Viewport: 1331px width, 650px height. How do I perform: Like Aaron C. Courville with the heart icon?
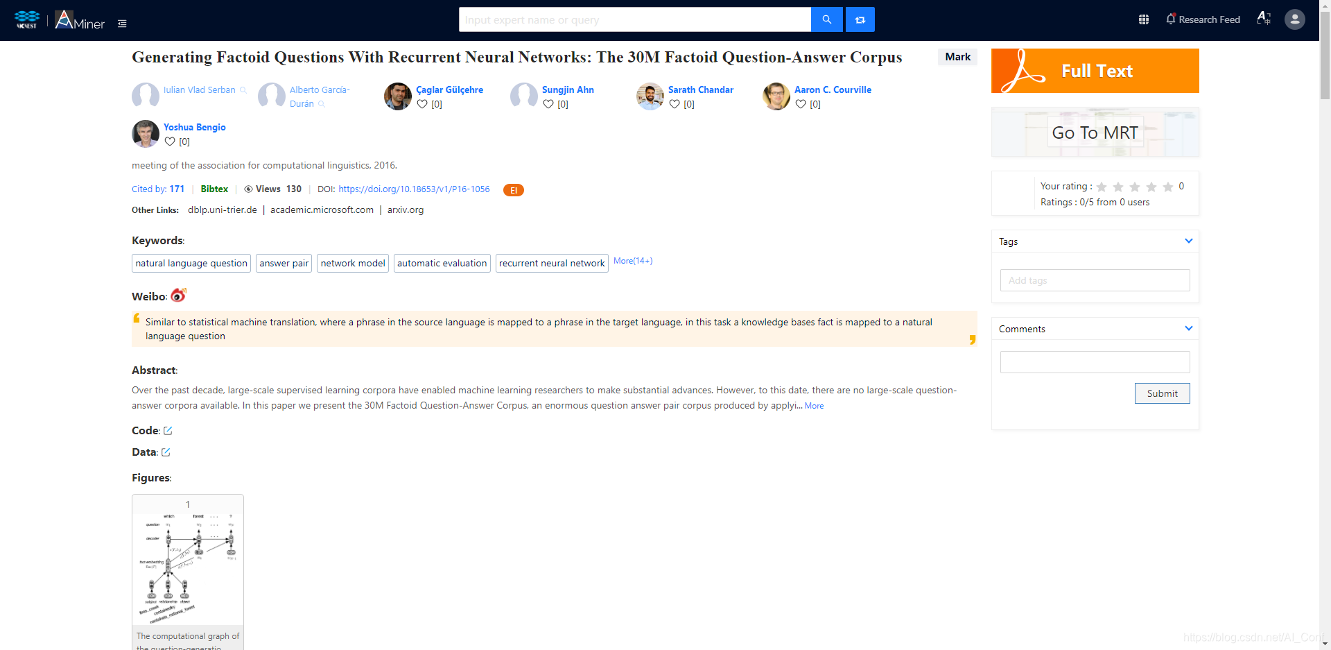pyautogui.click(x=801, y=104)
